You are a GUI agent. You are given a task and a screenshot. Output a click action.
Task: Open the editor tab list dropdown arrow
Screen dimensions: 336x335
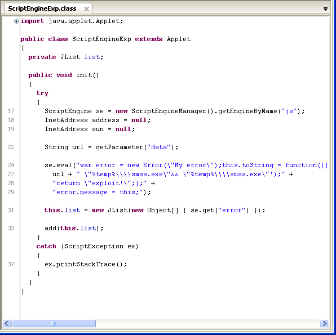pyautogui.click(x=325, y=9)
